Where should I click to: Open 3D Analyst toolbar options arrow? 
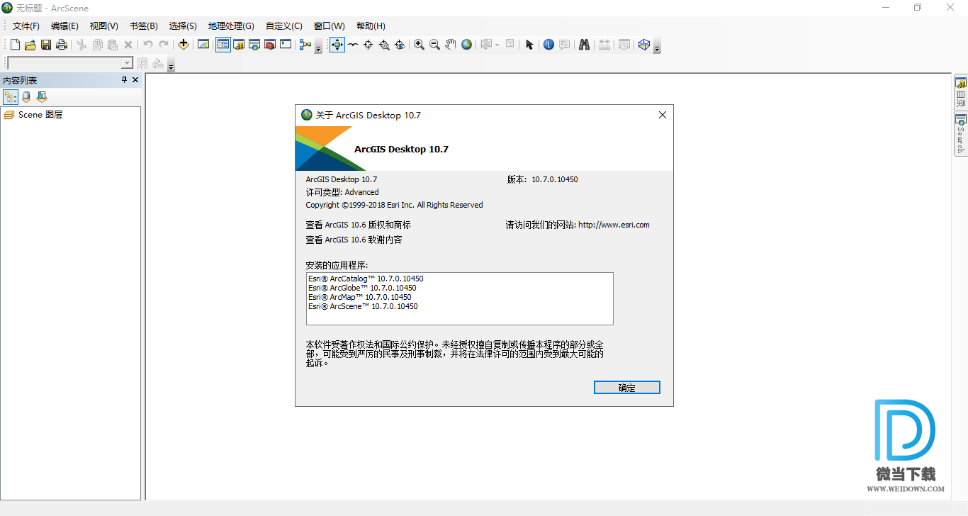coord(171,66)
